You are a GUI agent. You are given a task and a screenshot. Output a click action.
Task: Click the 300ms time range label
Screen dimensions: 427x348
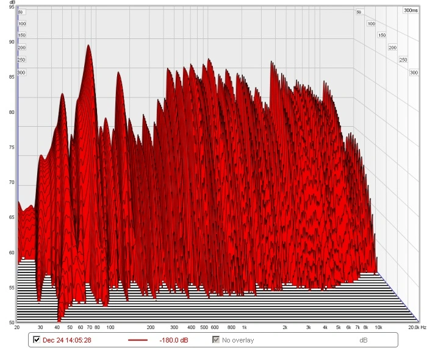[411, 10]
